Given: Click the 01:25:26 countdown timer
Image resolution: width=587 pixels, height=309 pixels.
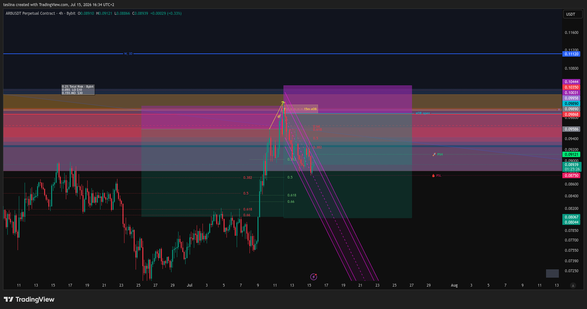Looking at the screenshot, I should (x=571, y=170).
